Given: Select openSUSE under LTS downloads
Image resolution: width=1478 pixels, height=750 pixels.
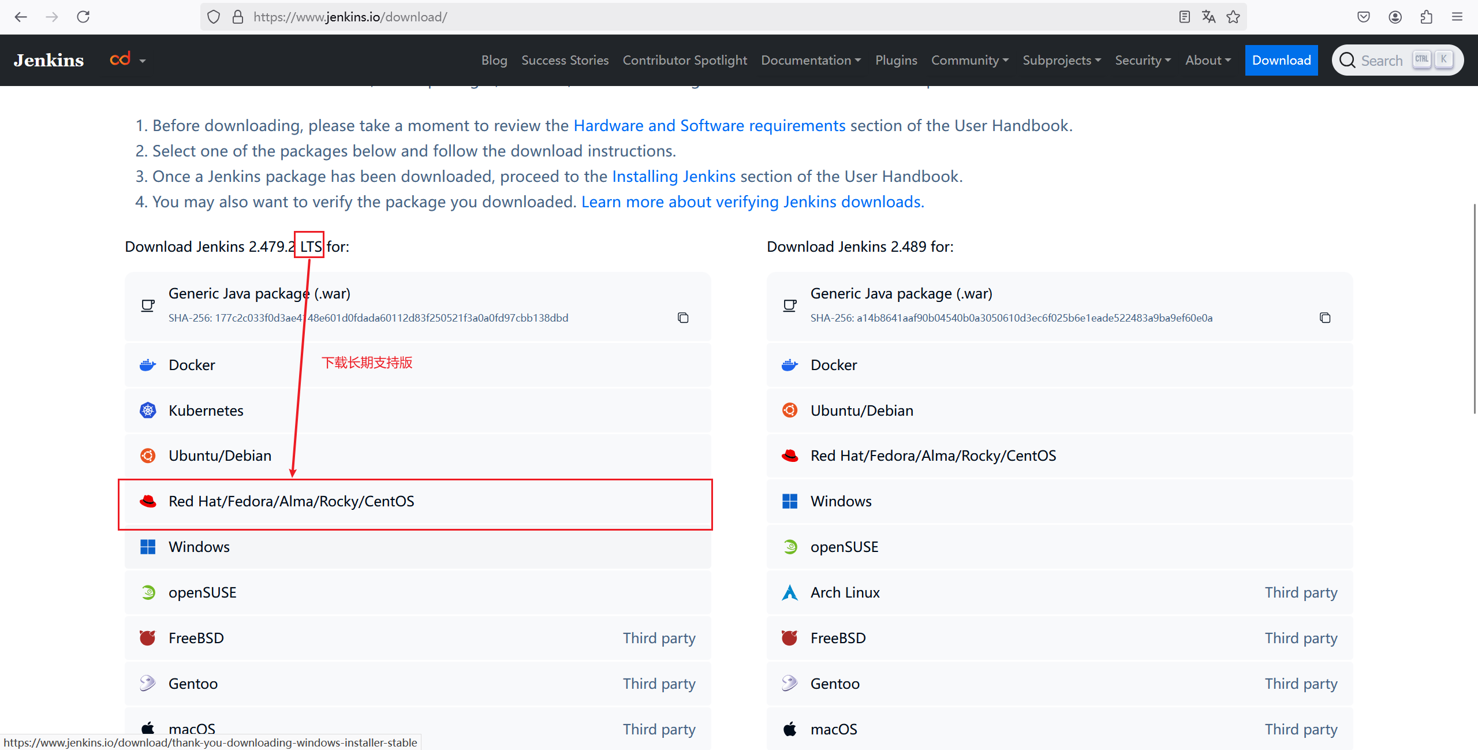Looking at the screenshot, I should click(418, 592).
